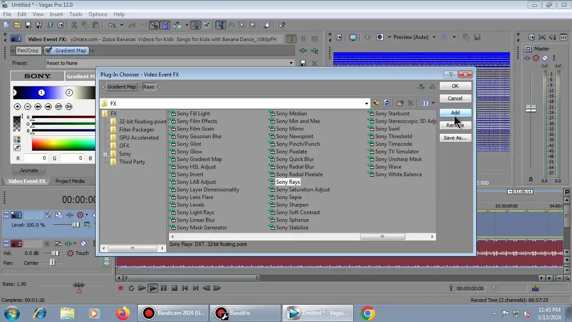572x322 pixels.
Task: Select Pan/Crop in the Video Event FX chain
Action: coord(28,51)
